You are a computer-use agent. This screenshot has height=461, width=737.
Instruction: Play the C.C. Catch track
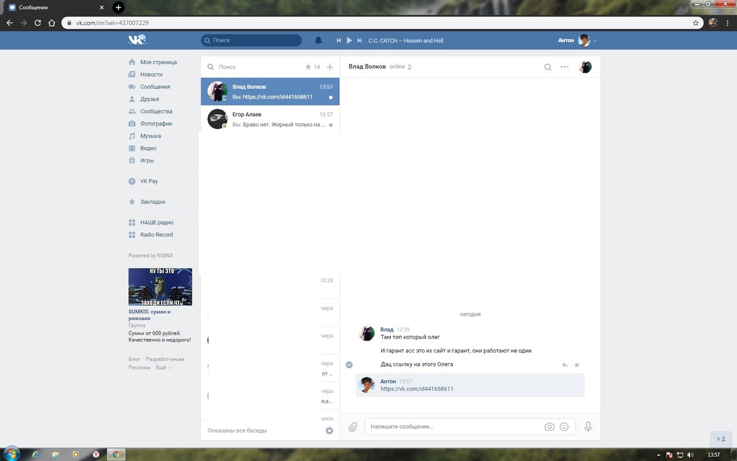click(349, 40)
